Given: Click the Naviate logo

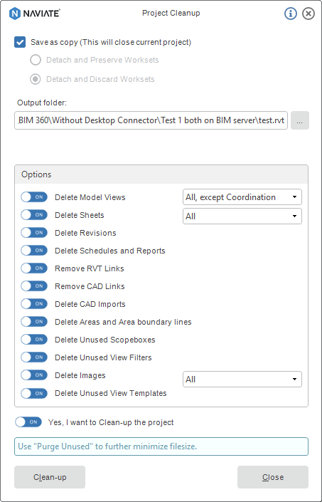Looking at the screenshot, I should click(x=35, y=14).
